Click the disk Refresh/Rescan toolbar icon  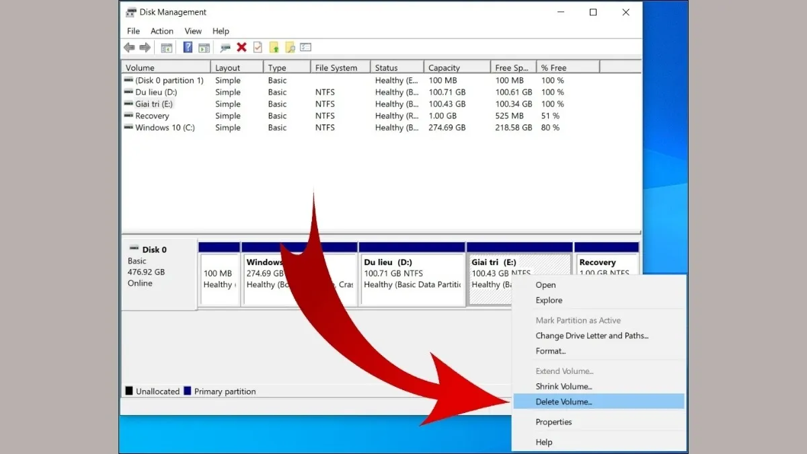[x=225, y=47]
